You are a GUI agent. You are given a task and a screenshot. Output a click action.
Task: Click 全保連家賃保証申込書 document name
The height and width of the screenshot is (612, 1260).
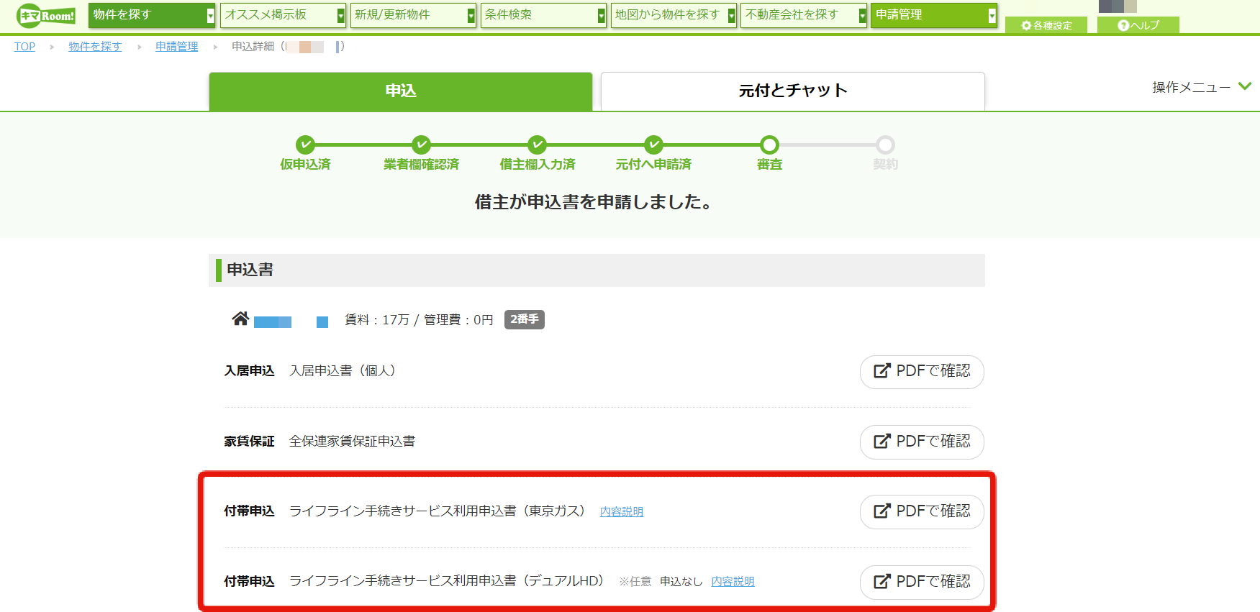(x=352, y=442)
